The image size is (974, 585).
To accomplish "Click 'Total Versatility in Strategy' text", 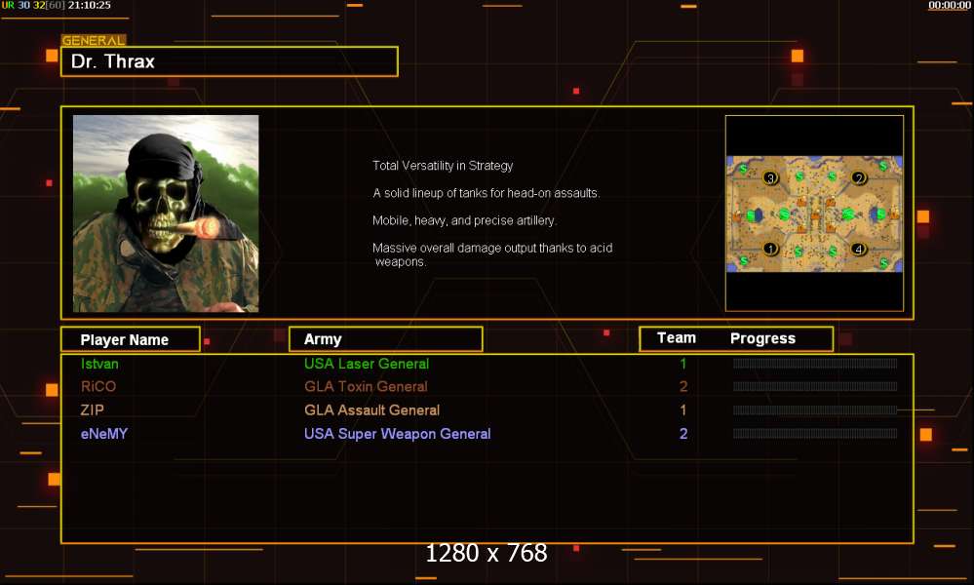I will (443, 166).
